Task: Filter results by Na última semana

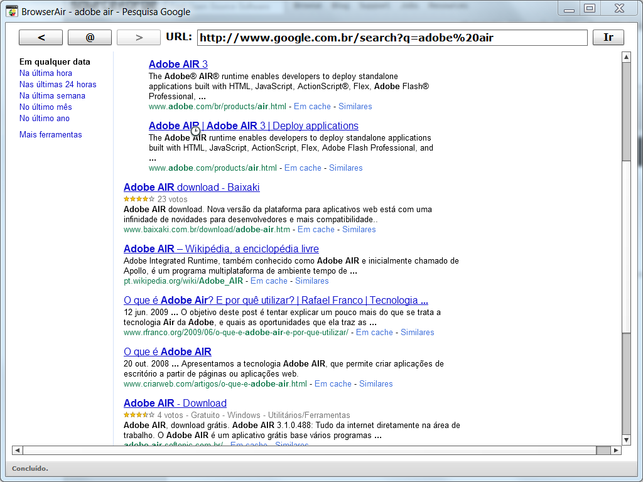Action: pyautogui.click(x=52, y=95)
